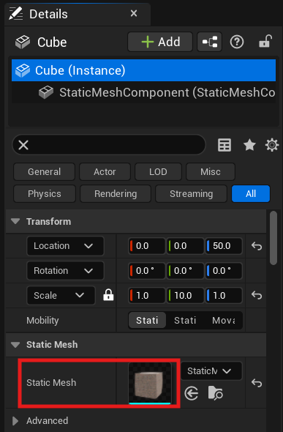Set Mobility to Movable
Viewport: 283px width, 432px height.
(x=224, y=320)
